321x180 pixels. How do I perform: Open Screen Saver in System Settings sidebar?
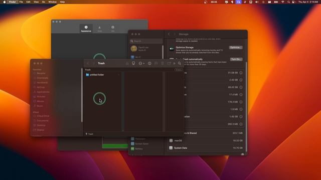pos(140,143)
